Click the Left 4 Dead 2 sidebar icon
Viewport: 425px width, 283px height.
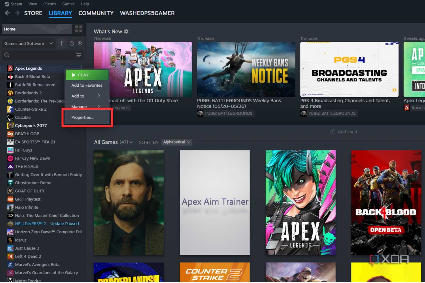[x=10, y=257]
